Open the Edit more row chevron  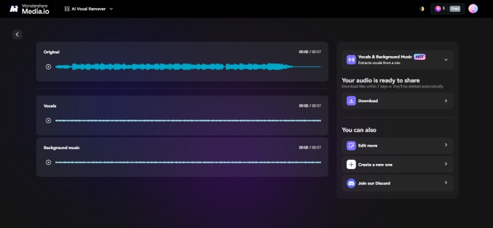(446, 145)
